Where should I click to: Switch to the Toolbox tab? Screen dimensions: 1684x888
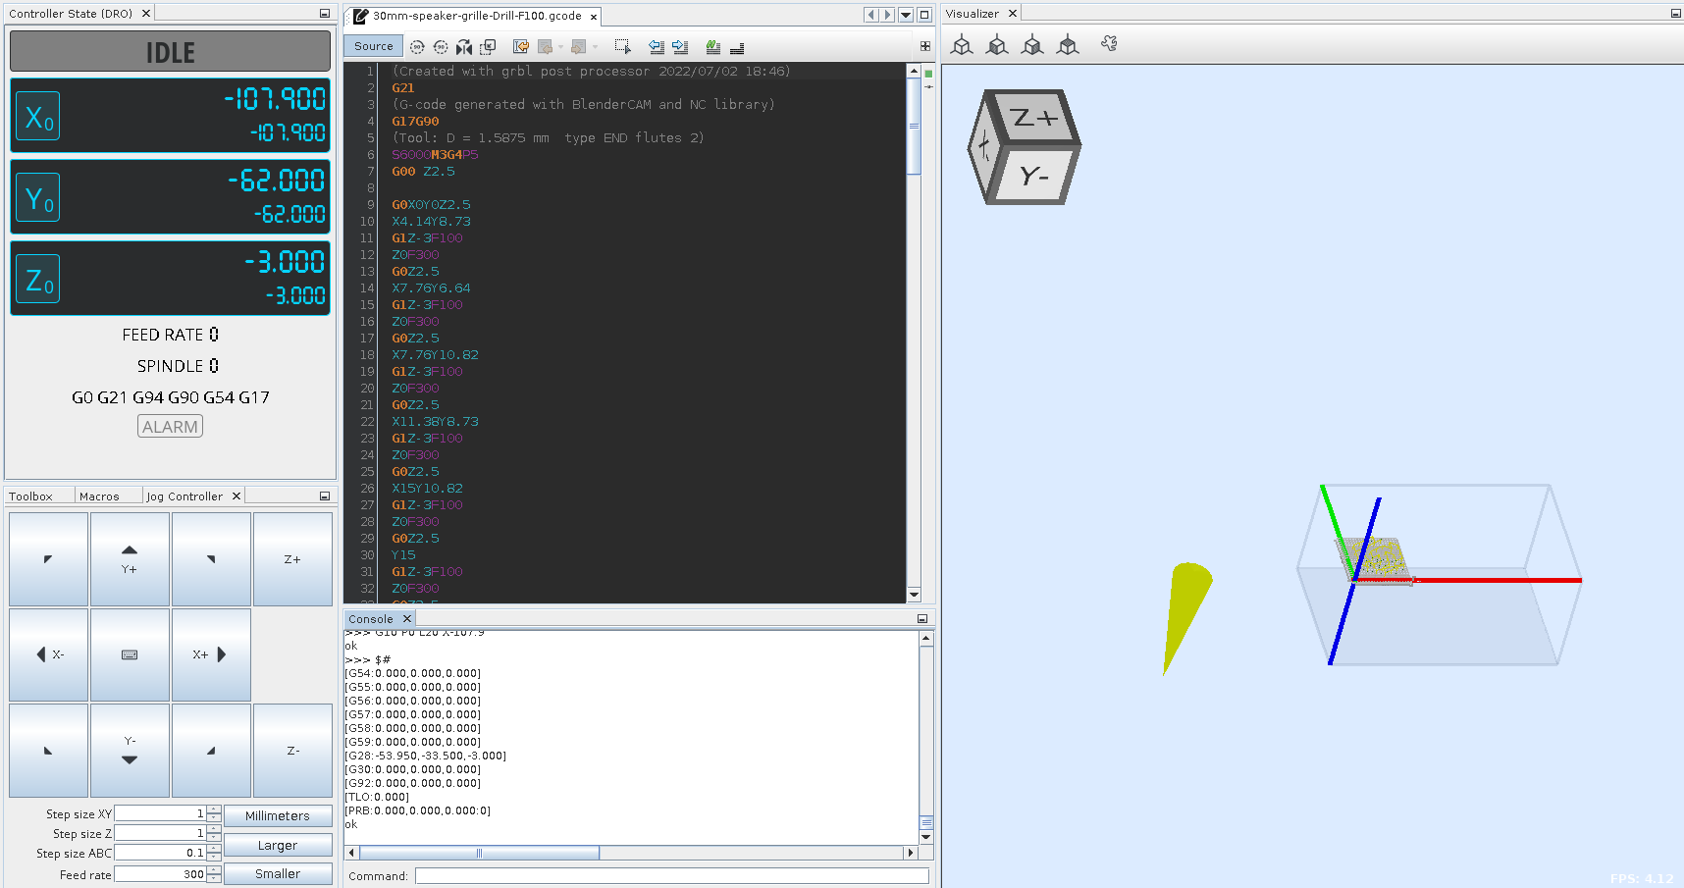click(x=31, y=496)
